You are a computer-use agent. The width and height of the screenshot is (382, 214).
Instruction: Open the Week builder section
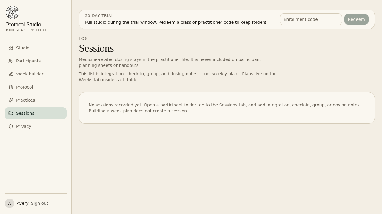tap(36, 74)
